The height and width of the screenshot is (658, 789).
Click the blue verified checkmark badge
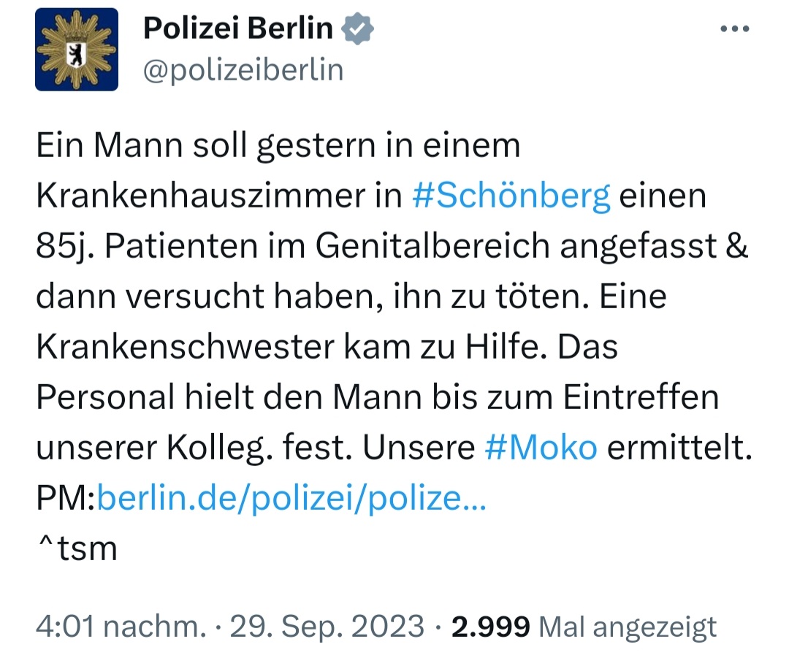coord(359,29)
